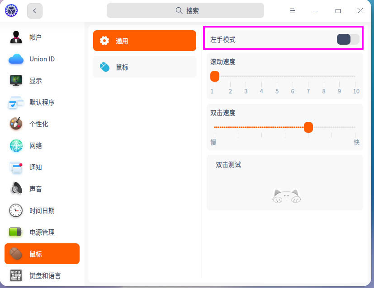Viewport: 374px width, 288px height.
Task: Select the 鼠标 sidebar entry
Action: (x=42, y=254)
